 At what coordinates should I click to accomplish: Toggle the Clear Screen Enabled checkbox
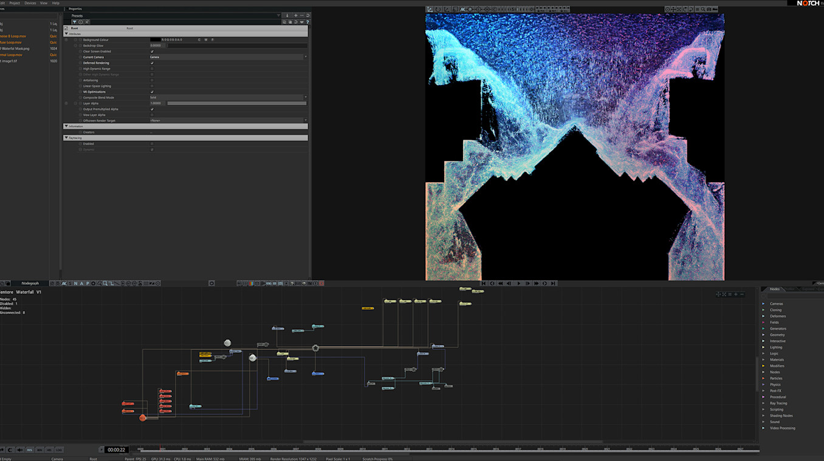(152, 52)
